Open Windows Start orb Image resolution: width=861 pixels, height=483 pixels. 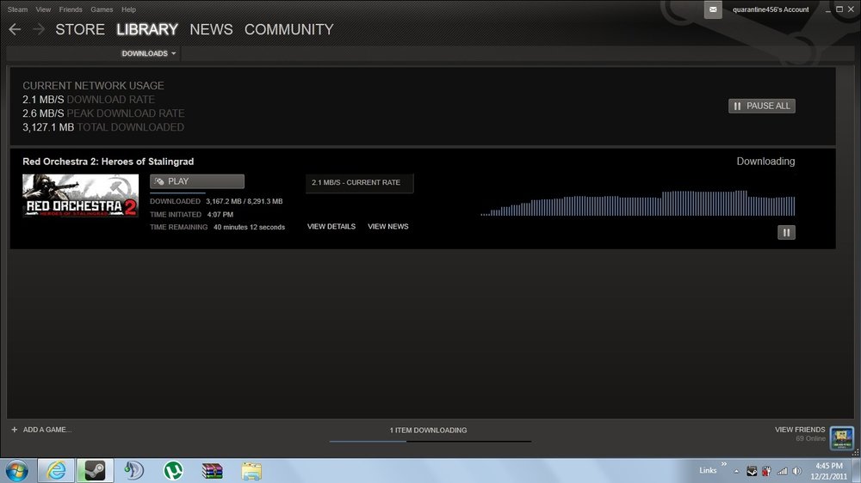(x=17, y=470)
